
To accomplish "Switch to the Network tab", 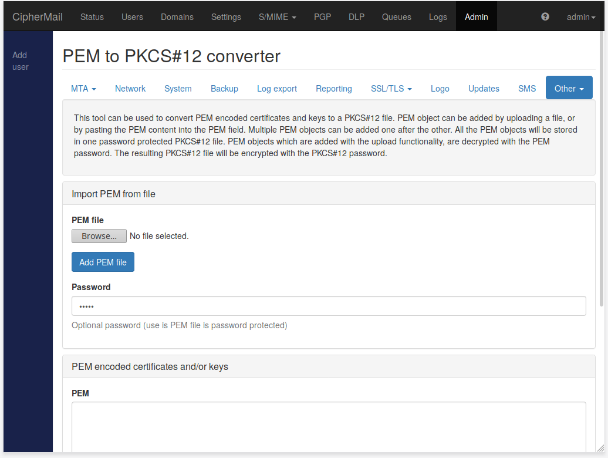I will [x=130, y=89].
